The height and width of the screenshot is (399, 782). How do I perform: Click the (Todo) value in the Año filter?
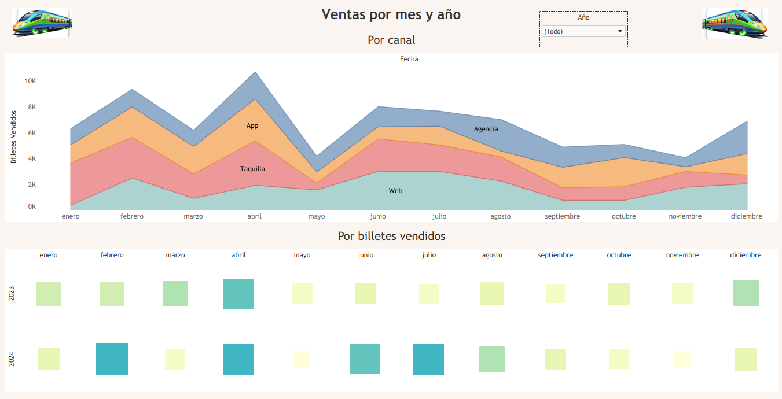click(578, 31)
